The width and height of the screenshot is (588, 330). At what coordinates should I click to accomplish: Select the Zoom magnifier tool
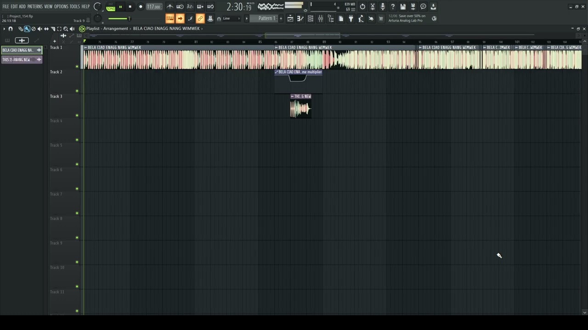pos(65,29)
